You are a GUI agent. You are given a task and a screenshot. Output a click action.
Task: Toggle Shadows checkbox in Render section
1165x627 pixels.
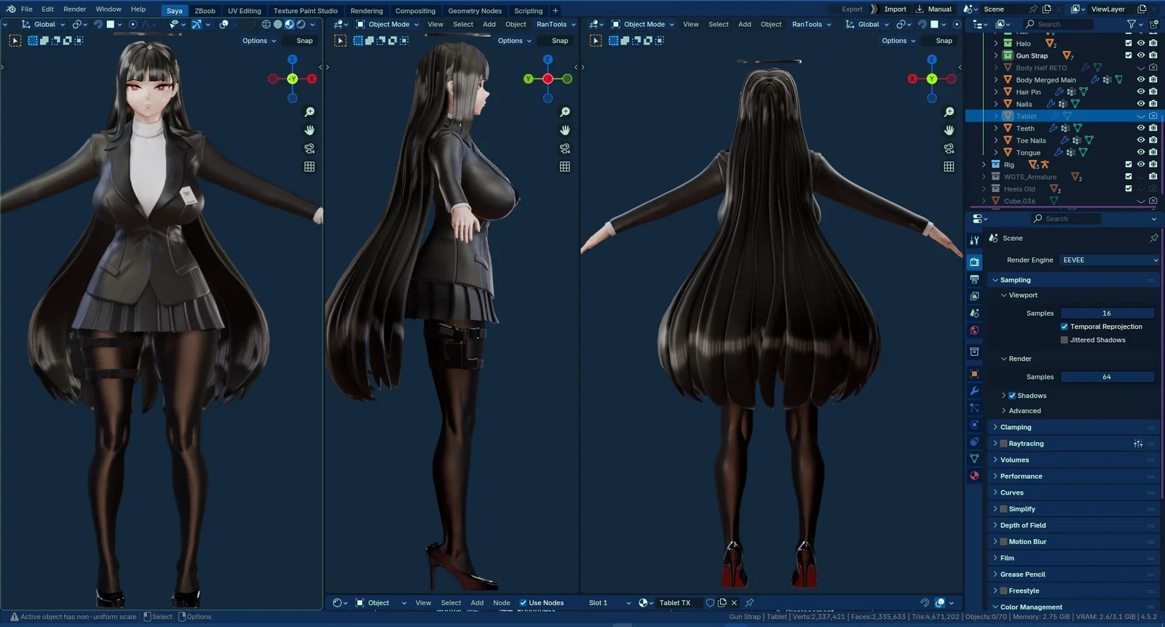tap(1012, 396)
